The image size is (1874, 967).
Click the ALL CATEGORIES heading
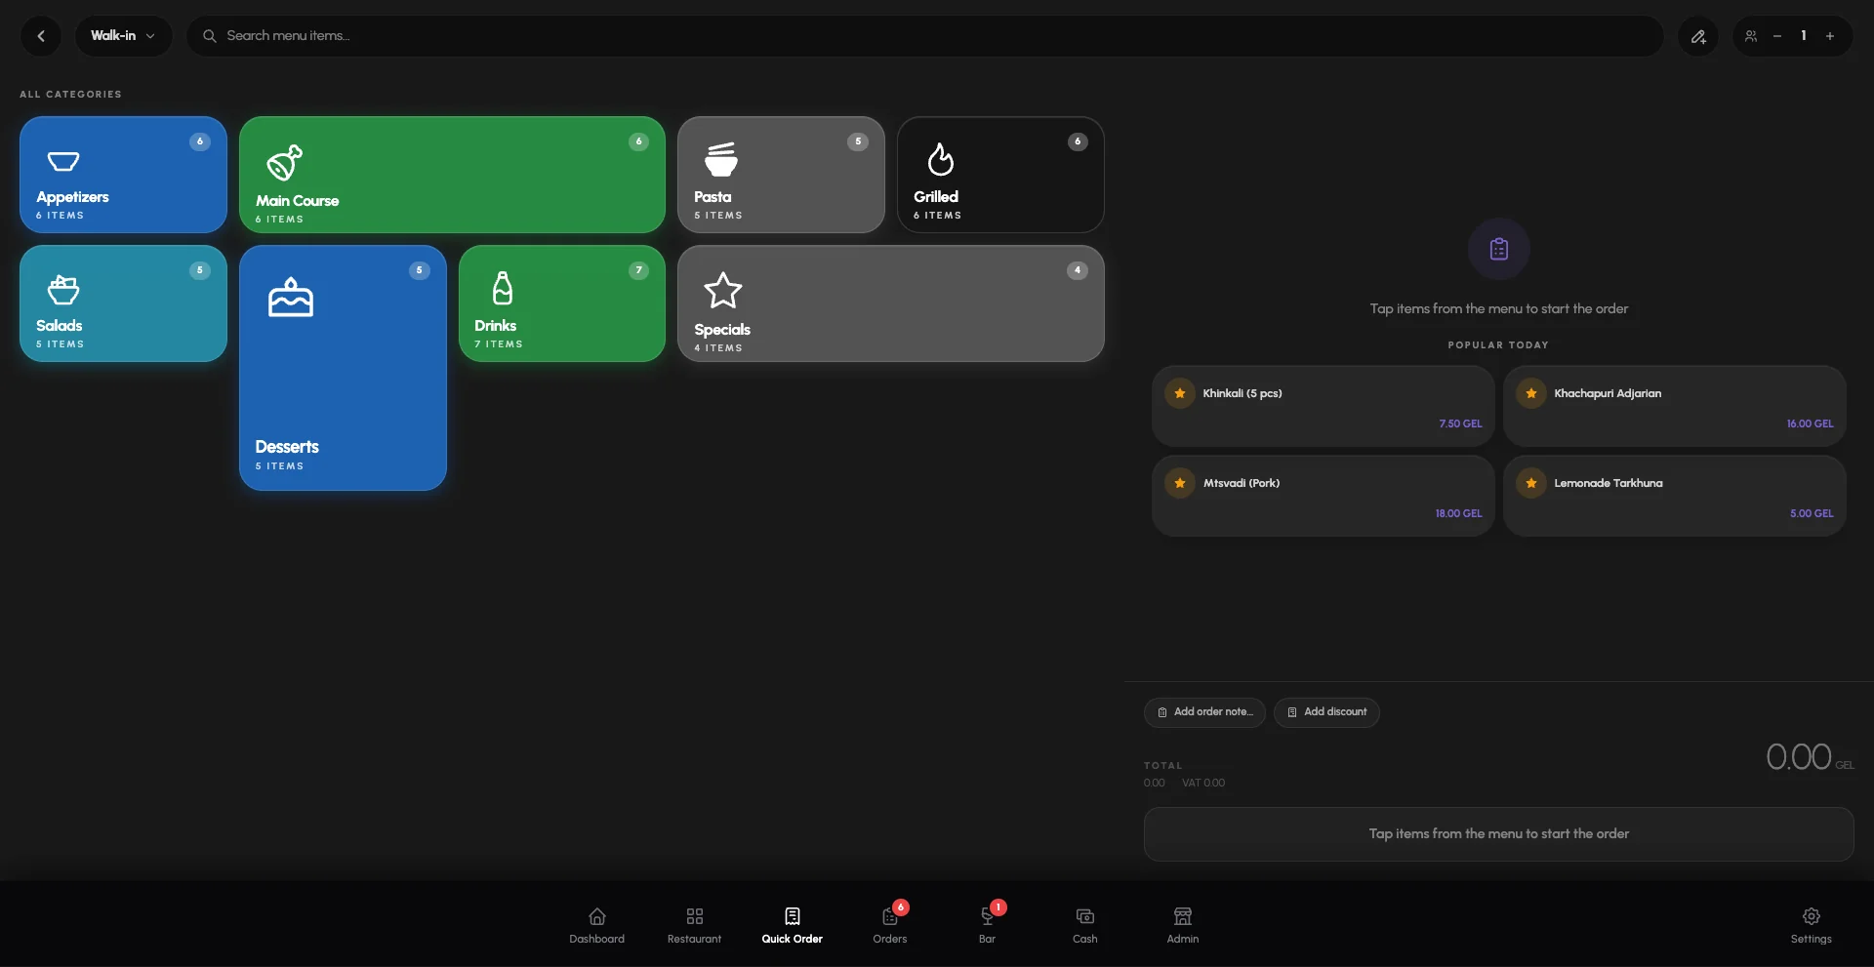point(70,95)
